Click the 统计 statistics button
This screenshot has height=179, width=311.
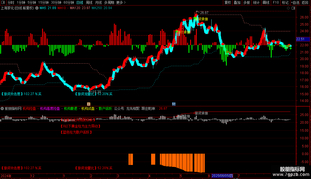pyautogui.click(x=256, y=2)
